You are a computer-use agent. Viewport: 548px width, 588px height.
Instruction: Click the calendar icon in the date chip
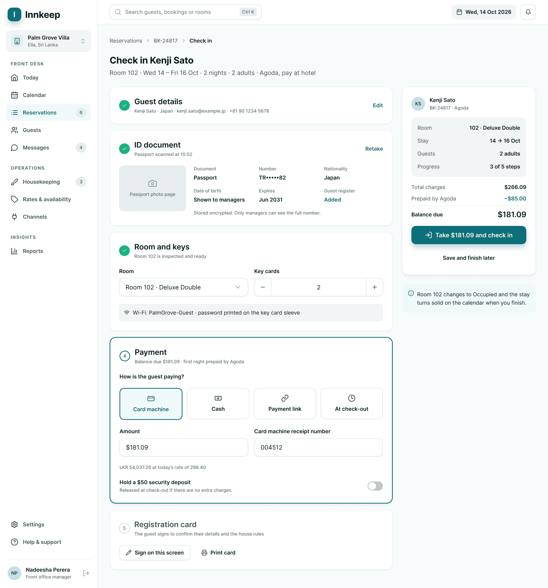click(459, 12)
